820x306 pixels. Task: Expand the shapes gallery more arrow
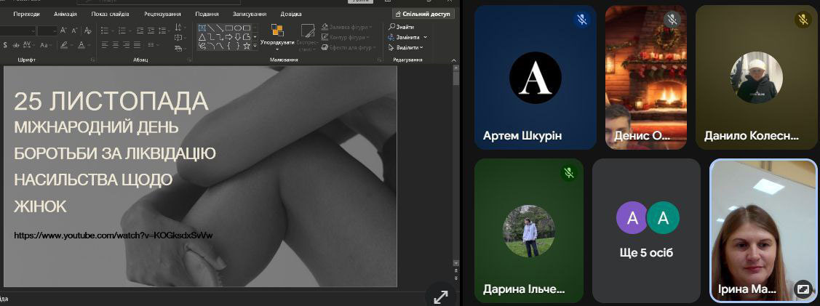point(255,46)
